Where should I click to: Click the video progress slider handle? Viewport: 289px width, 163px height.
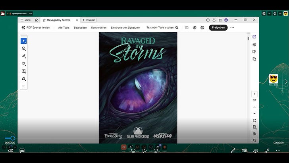[13, 138]
